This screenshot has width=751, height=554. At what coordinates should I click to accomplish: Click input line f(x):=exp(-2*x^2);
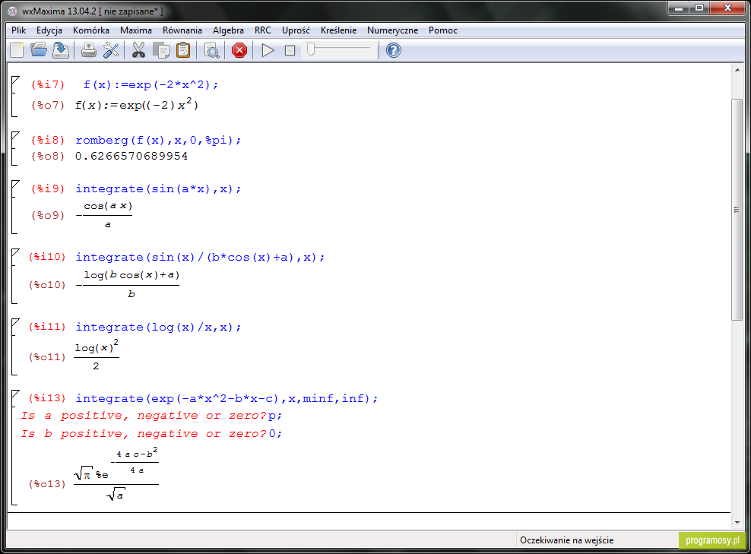pos(151,85)
